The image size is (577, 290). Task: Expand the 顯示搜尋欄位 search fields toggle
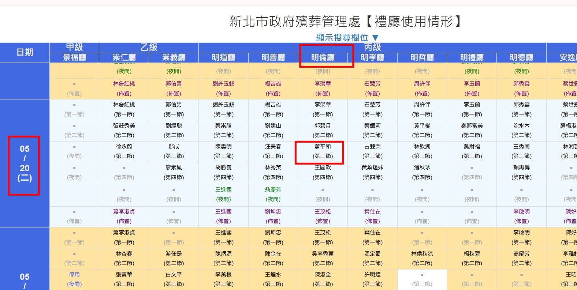click(x=347, y=38)
